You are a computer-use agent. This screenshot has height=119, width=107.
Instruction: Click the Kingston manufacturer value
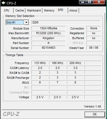48,38
